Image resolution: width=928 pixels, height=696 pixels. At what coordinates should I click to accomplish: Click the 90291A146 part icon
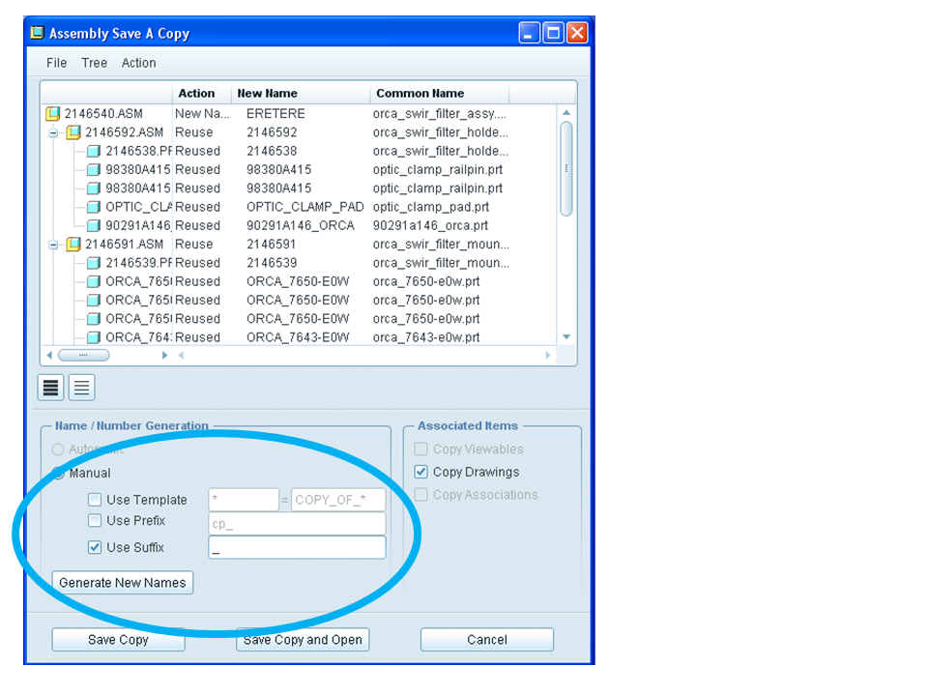tap(94, 225)
